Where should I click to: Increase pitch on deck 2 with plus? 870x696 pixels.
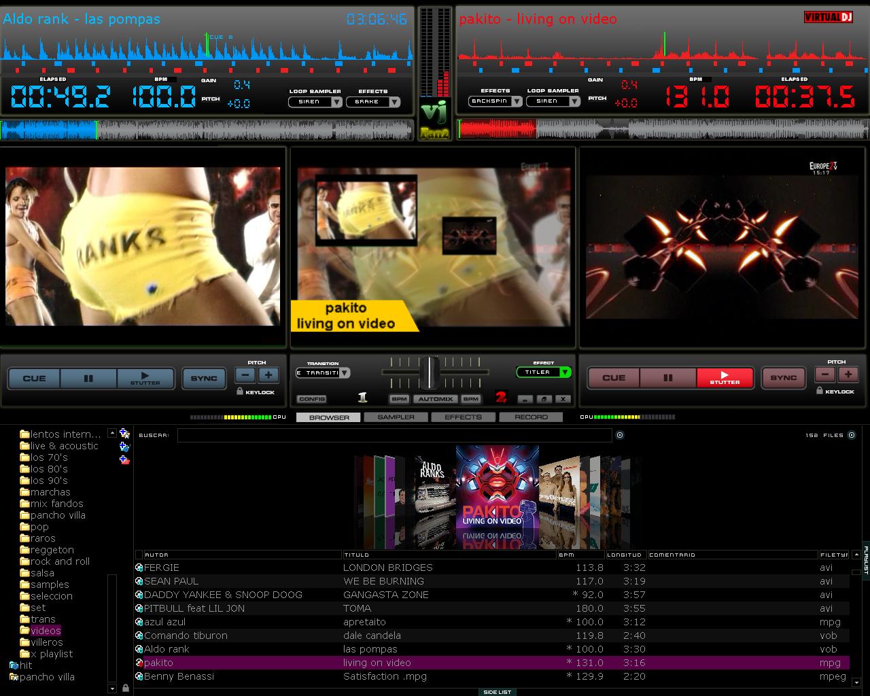(x=848, y=375)
